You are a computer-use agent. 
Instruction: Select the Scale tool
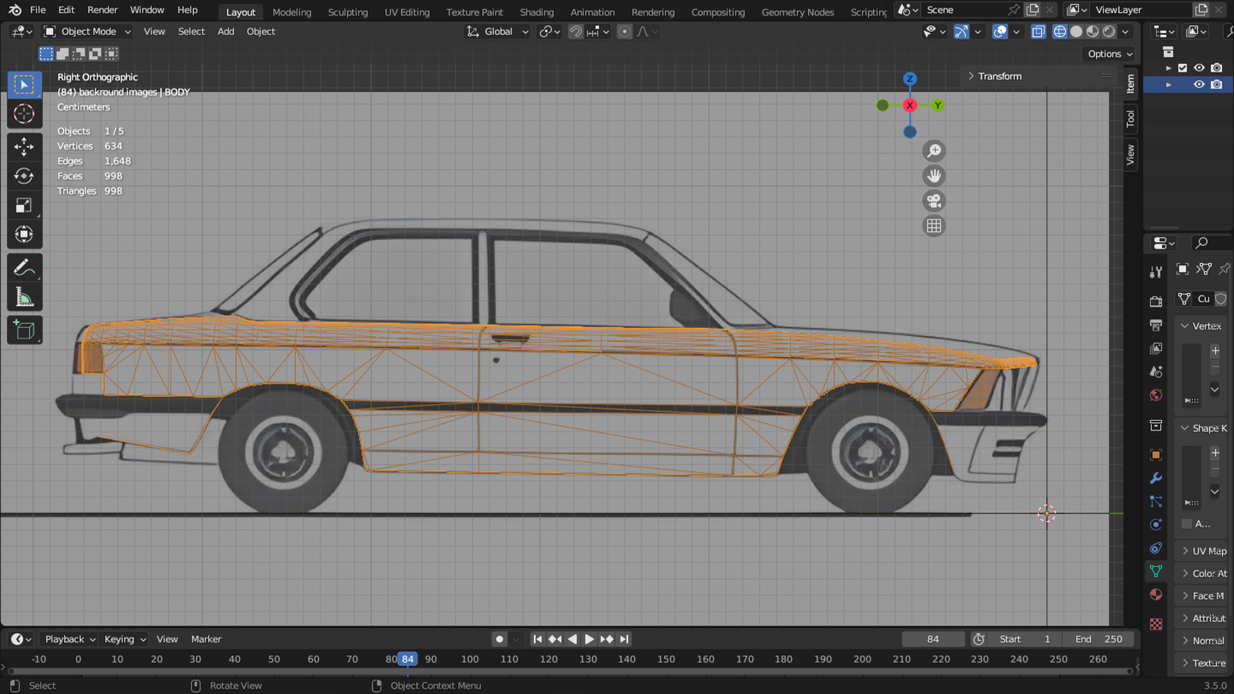click(24, 206)
